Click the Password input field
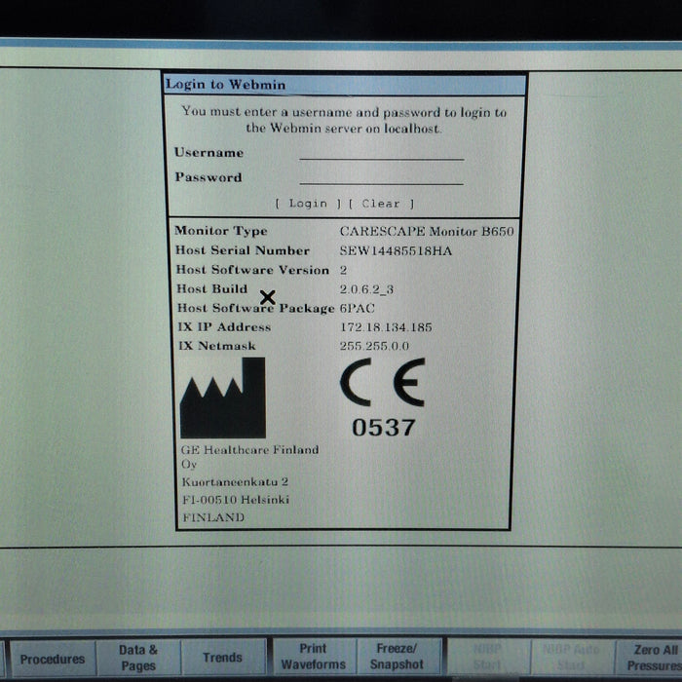This screenshot has height=682, width=682. [x=382, y=178]
